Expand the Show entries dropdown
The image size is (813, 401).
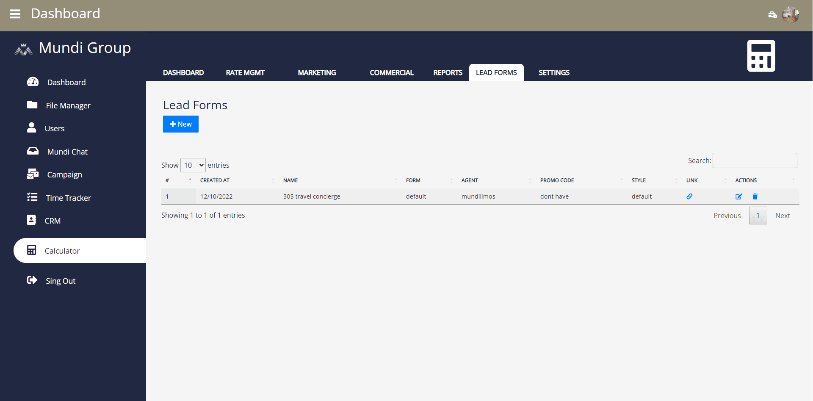[x=193, y=165]
